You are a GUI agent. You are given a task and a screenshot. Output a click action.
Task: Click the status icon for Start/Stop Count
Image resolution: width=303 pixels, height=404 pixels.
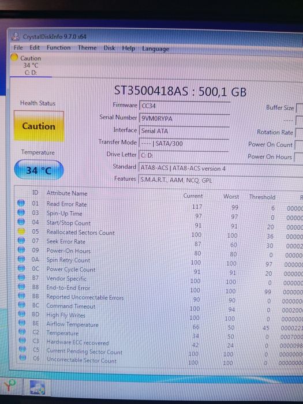[21, 222]
